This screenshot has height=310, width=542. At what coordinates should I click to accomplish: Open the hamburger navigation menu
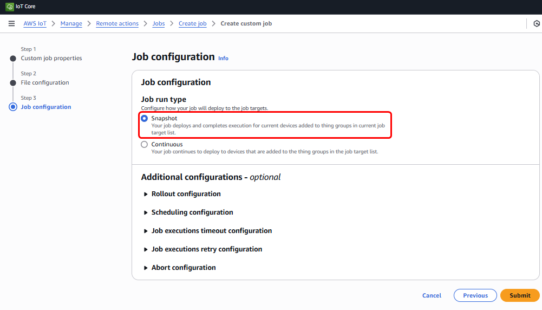pyautogui.click(x=11, y=24)
